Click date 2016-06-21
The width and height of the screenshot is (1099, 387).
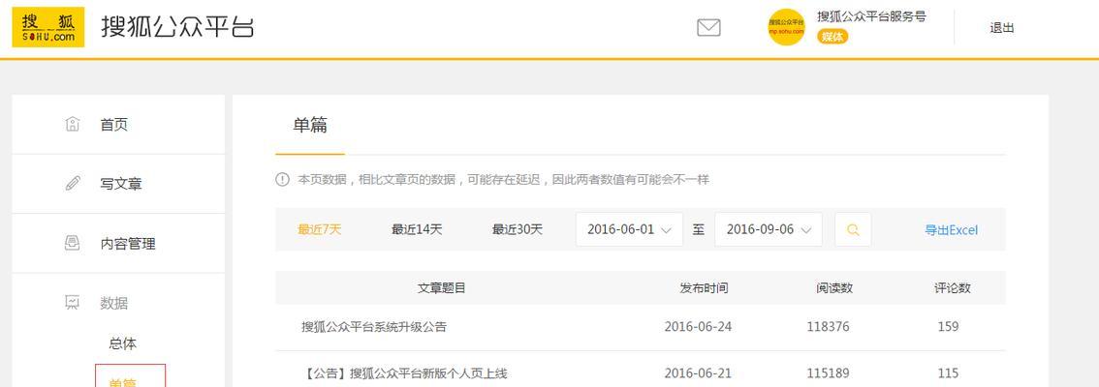pyautogui.click(x=698, y=373)
